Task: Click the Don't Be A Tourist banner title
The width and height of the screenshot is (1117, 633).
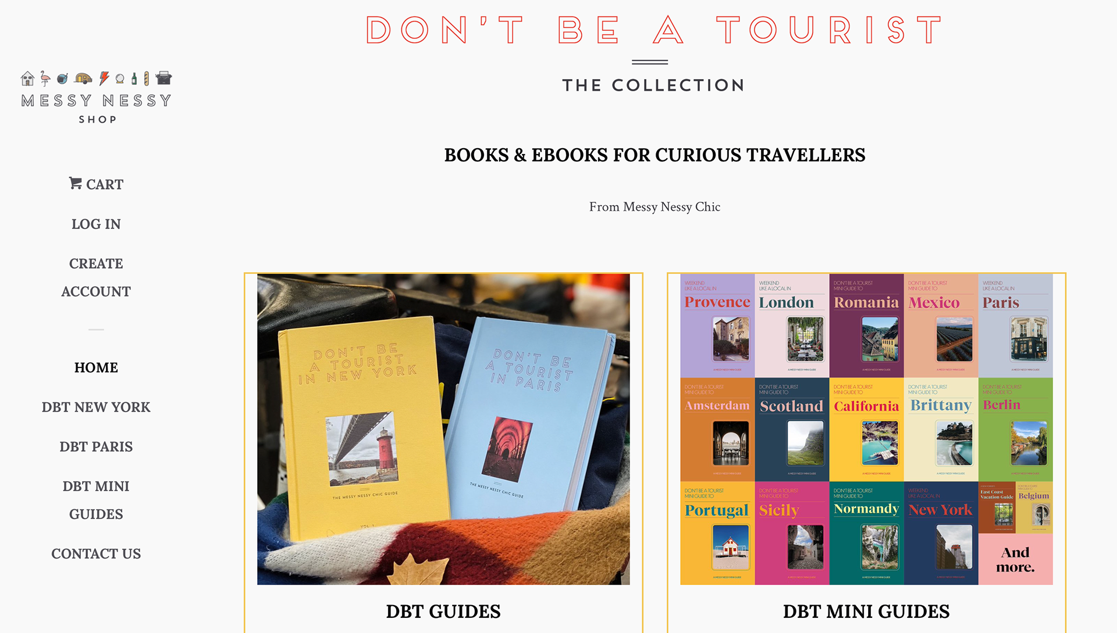Action: (x=654, y=30)
